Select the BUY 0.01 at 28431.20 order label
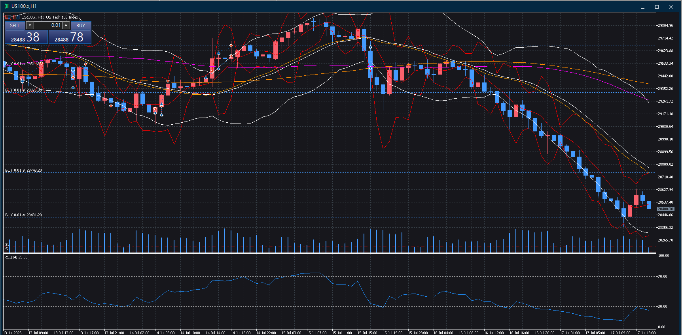This screenshot has height=335, width=682. [x=23, y=215]
